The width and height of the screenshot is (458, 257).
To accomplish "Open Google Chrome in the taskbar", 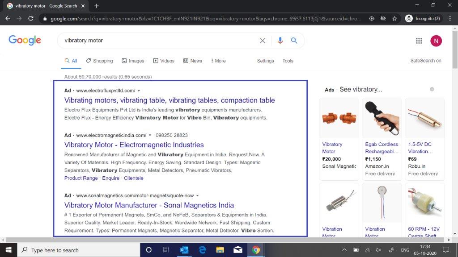I will [256, 250].
